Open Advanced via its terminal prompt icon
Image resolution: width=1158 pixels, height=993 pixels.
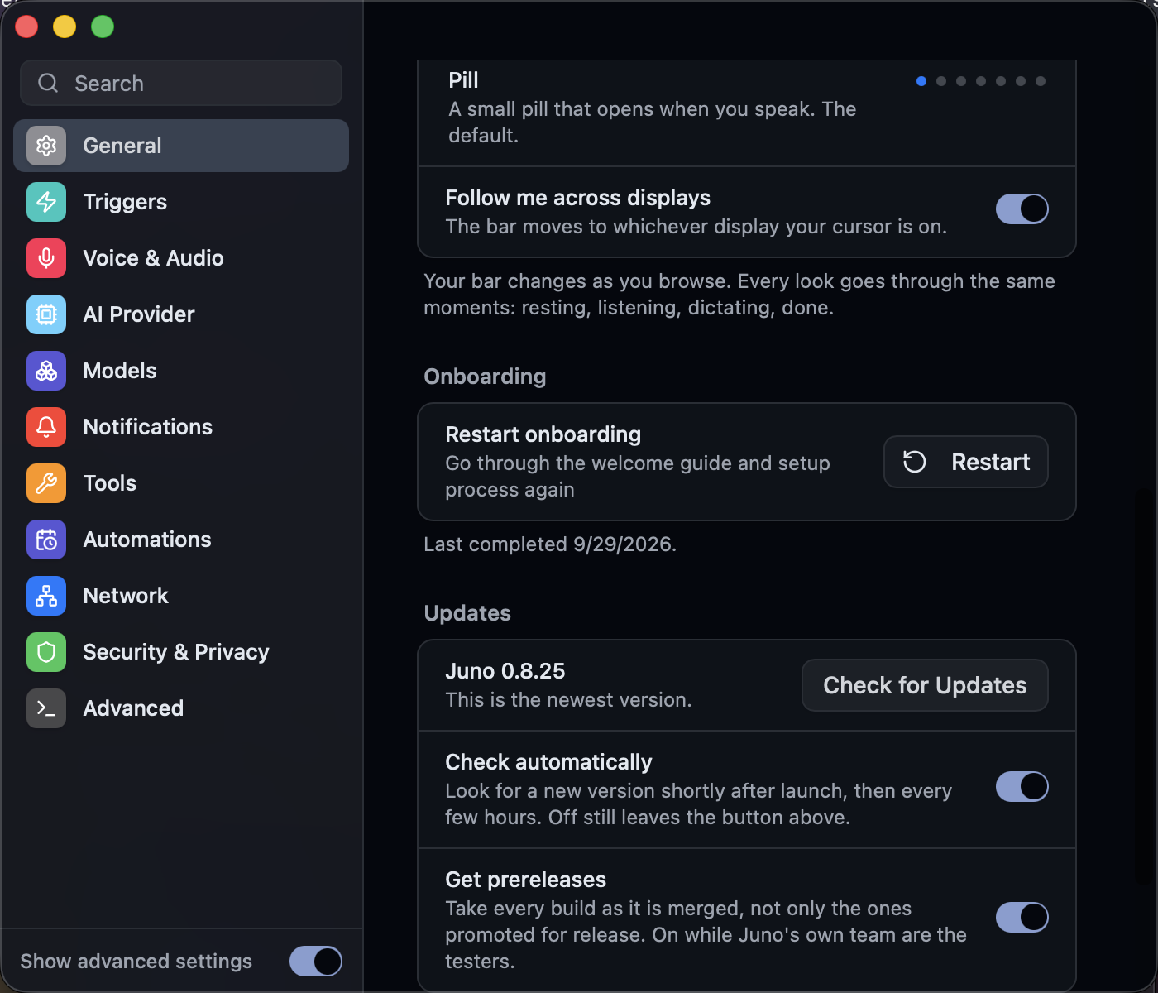[46, 708]
